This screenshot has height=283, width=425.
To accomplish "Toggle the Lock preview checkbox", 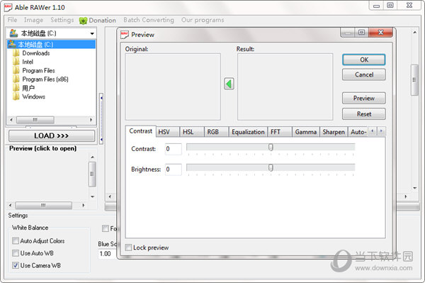I will (128, 248).
